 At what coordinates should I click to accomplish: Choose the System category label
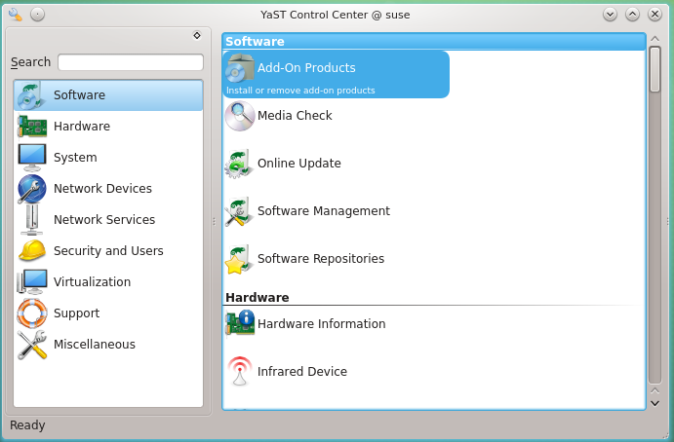75,158
